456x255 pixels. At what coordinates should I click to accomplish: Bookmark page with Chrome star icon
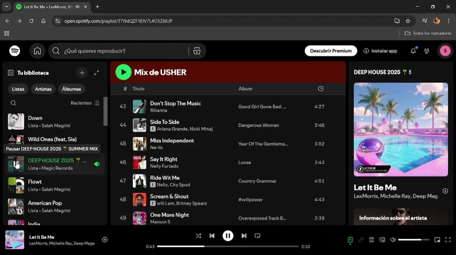(408, 21)
